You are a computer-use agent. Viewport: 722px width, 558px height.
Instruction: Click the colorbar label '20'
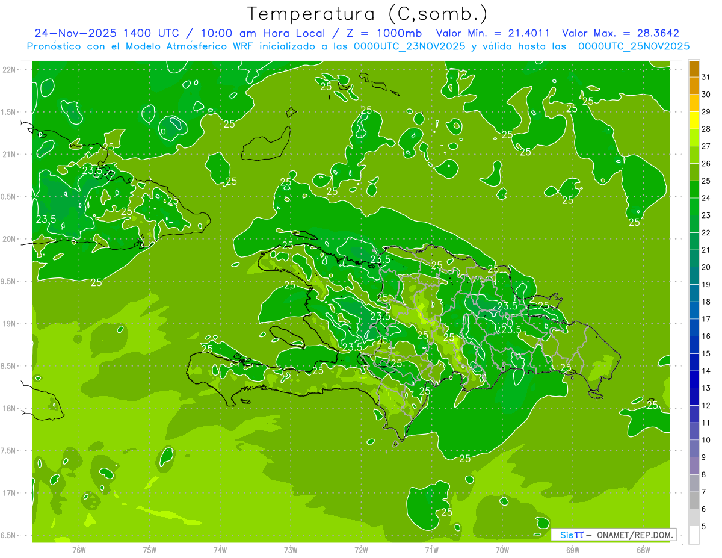tap(706, 267)
